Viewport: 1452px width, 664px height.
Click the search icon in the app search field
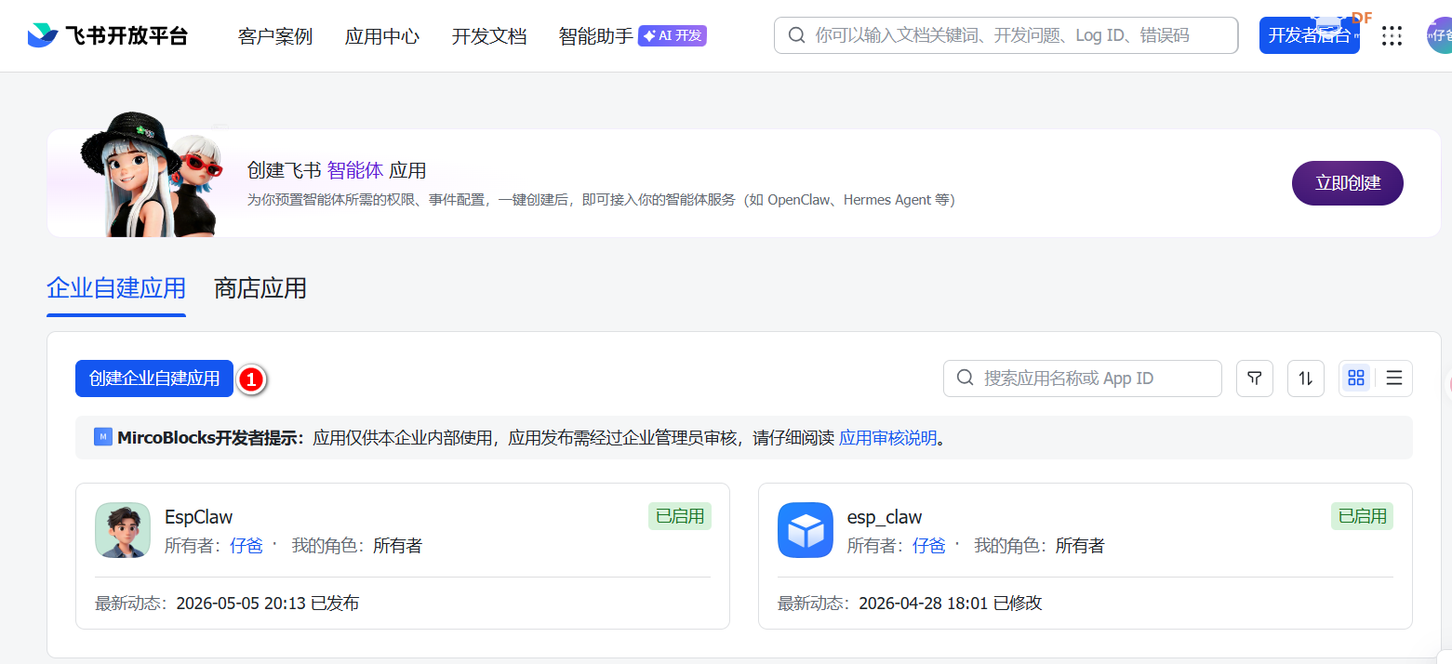966,378
